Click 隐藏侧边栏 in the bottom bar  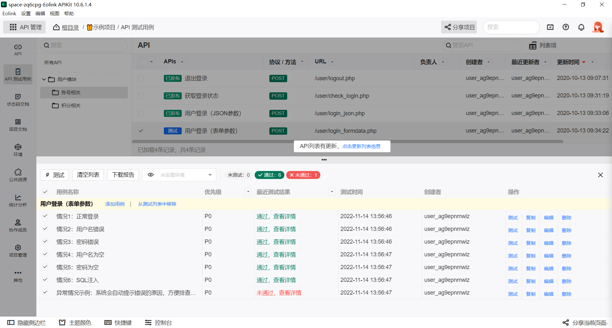[26, 323]
